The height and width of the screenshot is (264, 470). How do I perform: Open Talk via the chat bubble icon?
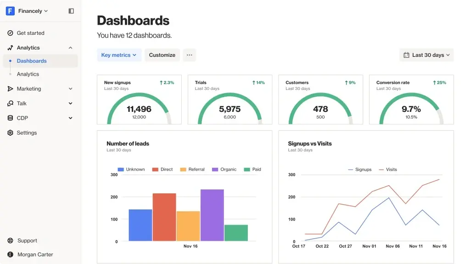(x=10, y=103)
